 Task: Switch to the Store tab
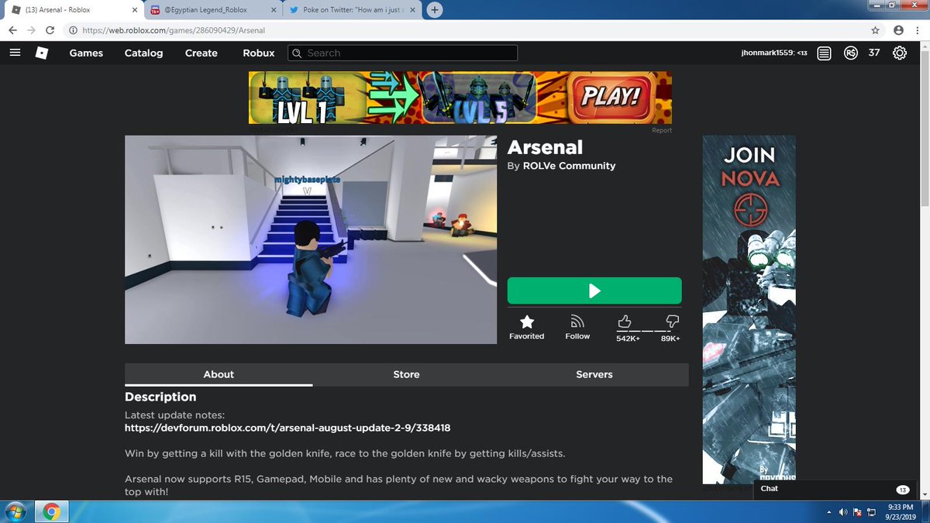click(x=406, y=374)
